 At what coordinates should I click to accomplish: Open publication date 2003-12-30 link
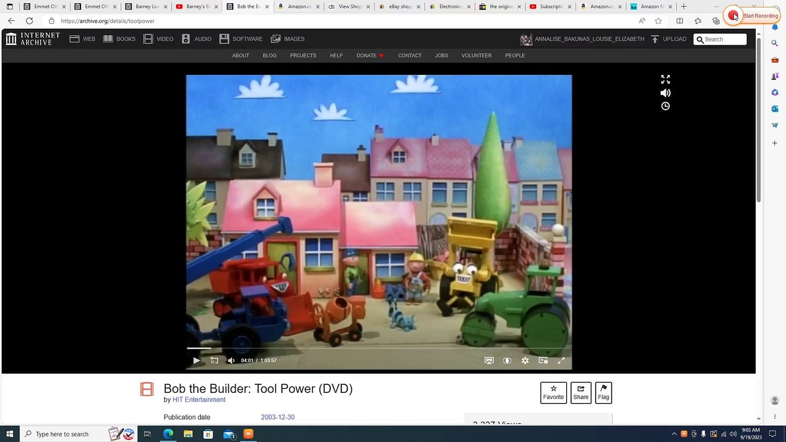click(x=278, y=417)
